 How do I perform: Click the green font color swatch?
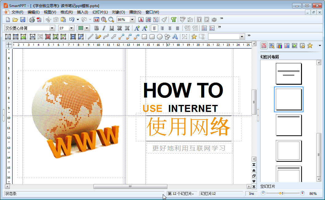(x=80, y=28)
